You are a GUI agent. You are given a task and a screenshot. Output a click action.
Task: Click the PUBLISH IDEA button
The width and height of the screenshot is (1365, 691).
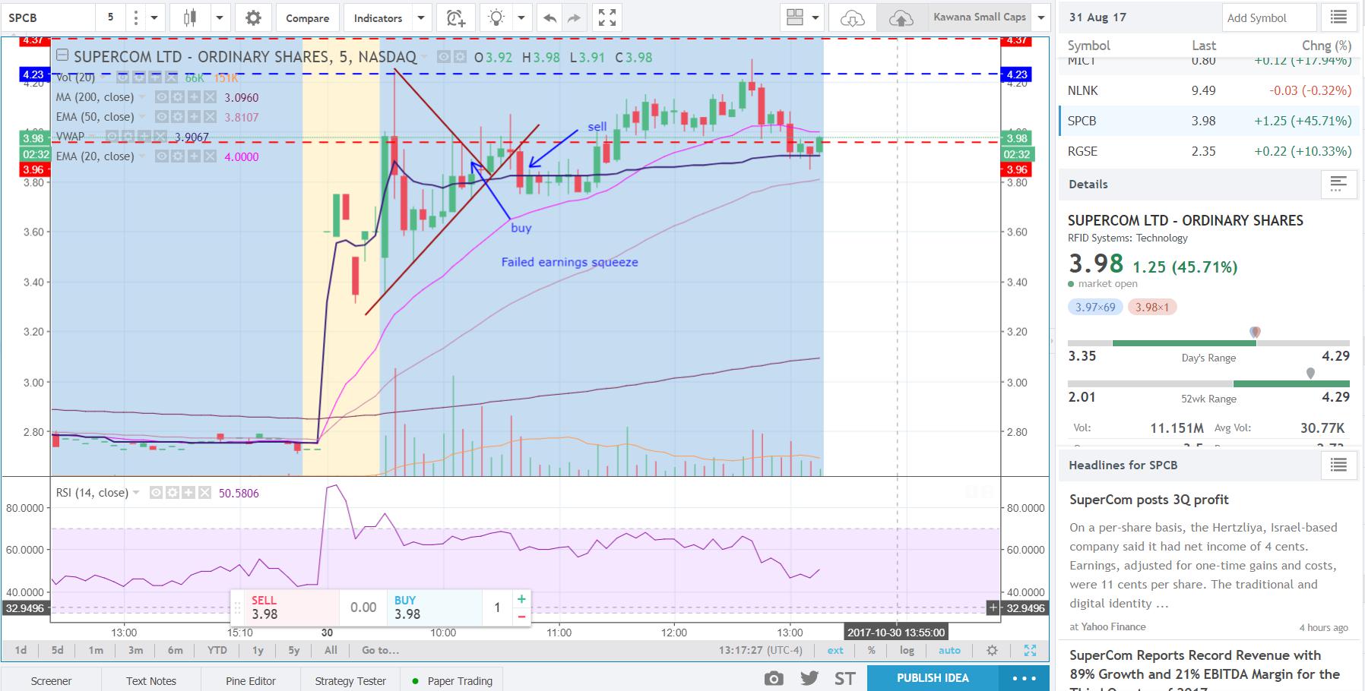[x=933, y=678]
